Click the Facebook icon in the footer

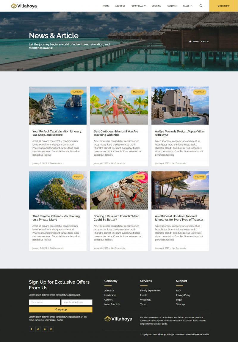[x=32, y=329]
